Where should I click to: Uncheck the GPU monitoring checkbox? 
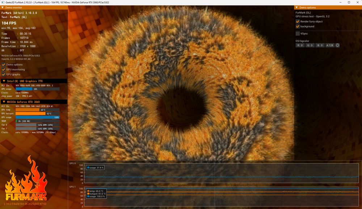tap(4, 69)
